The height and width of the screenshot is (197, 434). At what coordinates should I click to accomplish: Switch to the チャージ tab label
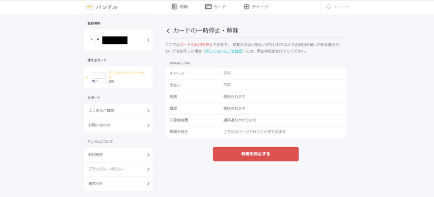coord(260,6)
